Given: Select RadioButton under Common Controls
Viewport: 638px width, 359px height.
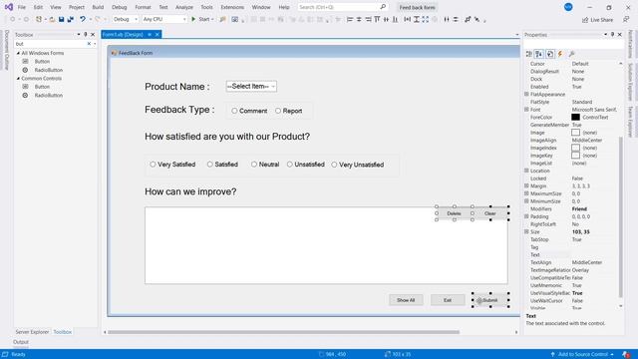Looking at the screenshot, I should 48,95.
